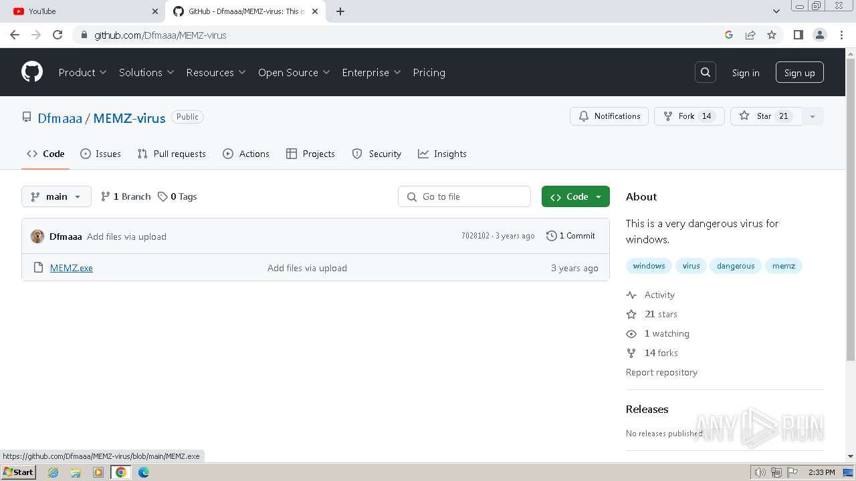Switch to the Actions tab
856x481 pixels.
click(x=246, y=154)
